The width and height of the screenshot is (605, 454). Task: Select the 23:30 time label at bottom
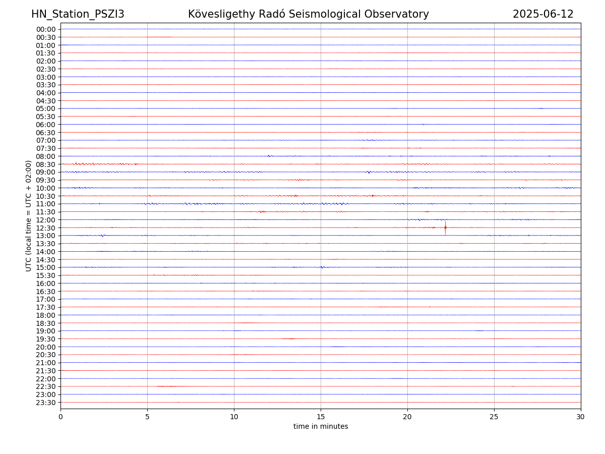45,403
